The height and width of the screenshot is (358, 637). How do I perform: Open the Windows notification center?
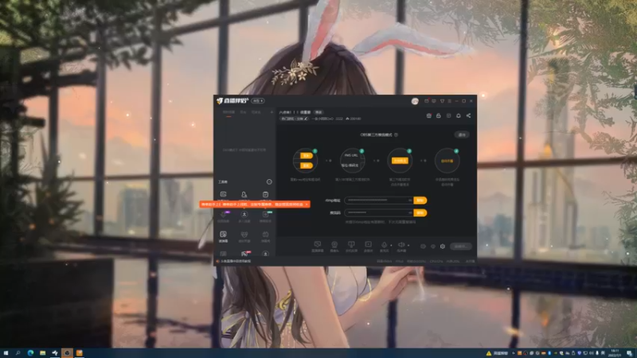(x=629, y=353)
